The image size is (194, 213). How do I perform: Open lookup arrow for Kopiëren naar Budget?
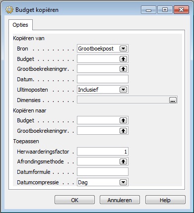(x=123, y=120)
